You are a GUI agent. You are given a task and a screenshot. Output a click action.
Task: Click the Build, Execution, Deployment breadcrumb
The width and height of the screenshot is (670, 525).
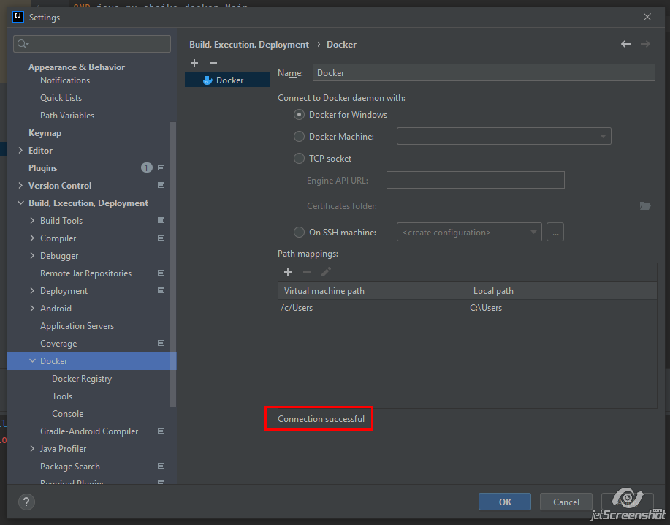(x=249, y=45)
